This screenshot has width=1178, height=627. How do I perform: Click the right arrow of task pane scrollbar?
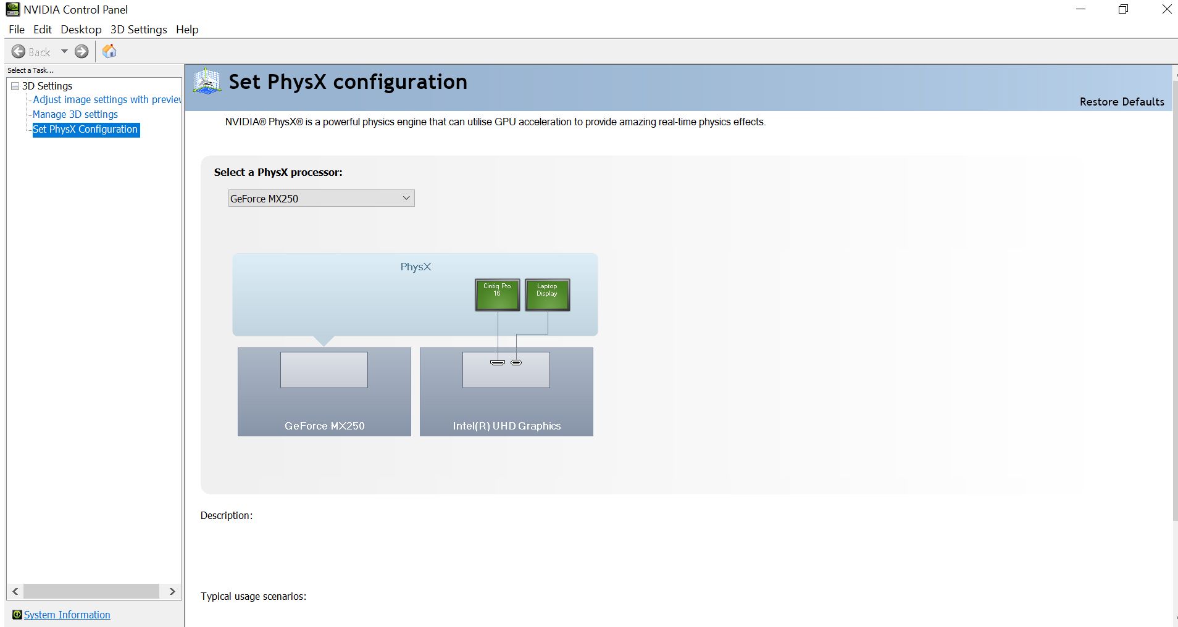(x=172, y=591)
